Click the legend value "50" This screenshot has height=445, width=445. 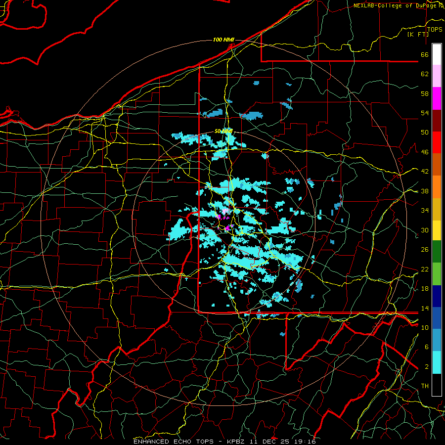pyautogui.click(x=425, y=133)
